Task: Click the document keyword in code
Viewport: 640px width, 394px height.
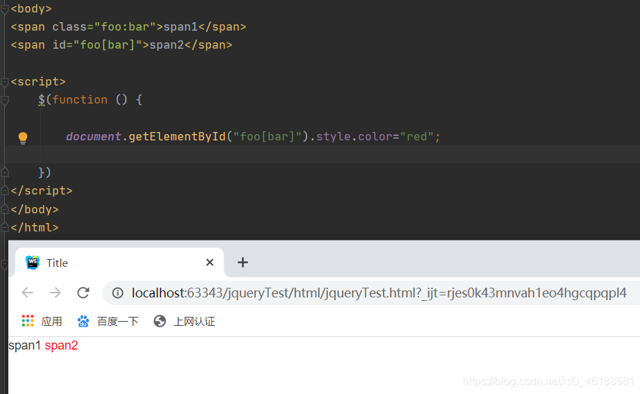Action: (x=94, y=136)
